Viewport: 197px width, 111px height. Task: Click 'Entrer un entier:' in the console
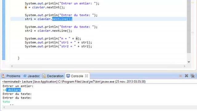18,86
